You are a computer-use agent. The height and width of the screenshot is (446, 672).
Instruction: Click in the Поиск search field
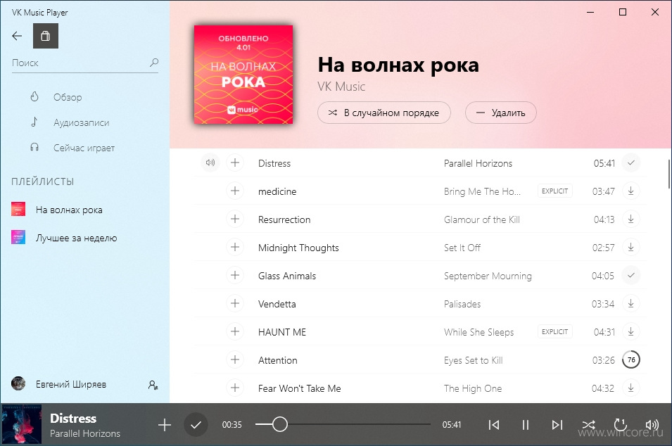tap(85, 63)
